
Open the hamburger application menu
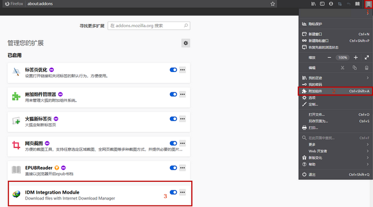[x=369, y=4]
